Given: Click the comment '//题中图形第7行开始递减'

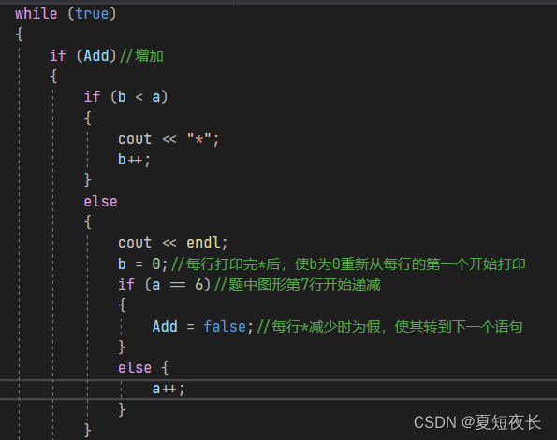Looking at the screenshot, I should (298, 284).
